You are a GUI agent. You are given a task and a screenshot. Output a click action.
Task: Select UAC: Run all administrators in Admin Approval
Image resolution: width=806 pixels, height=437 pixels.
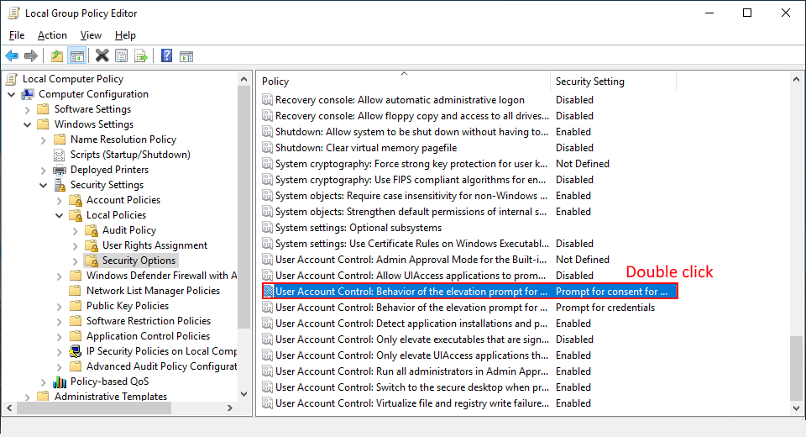click(411, 371)
